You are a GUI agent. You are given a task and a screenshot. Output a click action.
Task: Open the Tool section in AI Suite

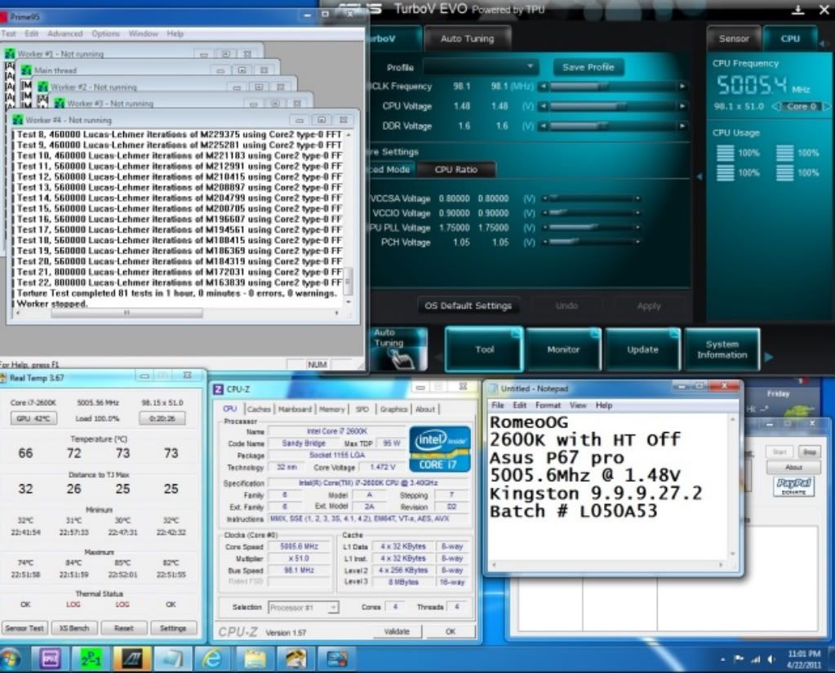coord(485,350)
